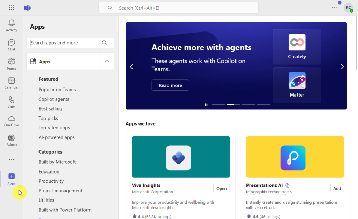The image size is (358, 219).
Task: Click the Microsoft Teams logo icon
Action: click(27, 8)
